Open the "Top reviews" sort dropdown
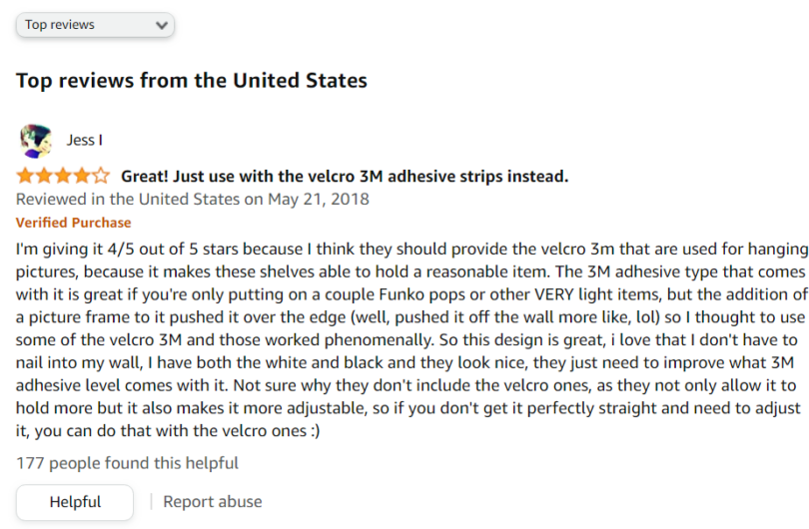Image resolution: width=809 pixels, height=529 pixels. pyautogui.click(x=95, y=25)
